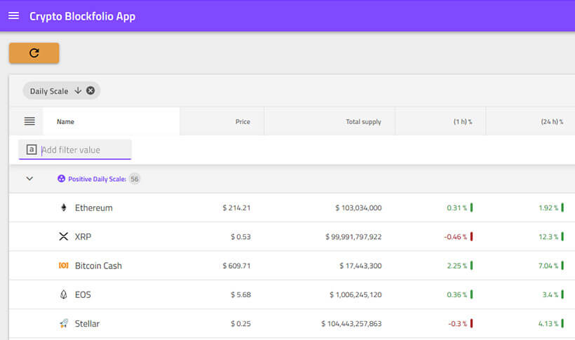Sort by the Price column header
Image resolution: width=575 pixels, height=340 pixels.
[243, 122]
